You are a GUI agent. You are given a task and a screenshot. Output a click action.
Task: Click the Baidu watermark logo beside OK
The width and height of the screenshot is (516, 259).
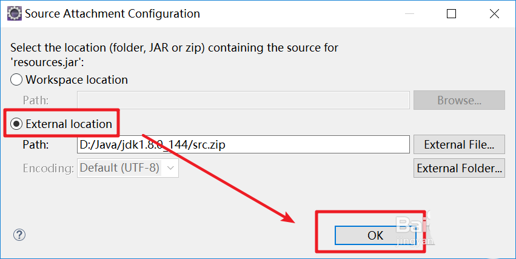tap(411, 229)
